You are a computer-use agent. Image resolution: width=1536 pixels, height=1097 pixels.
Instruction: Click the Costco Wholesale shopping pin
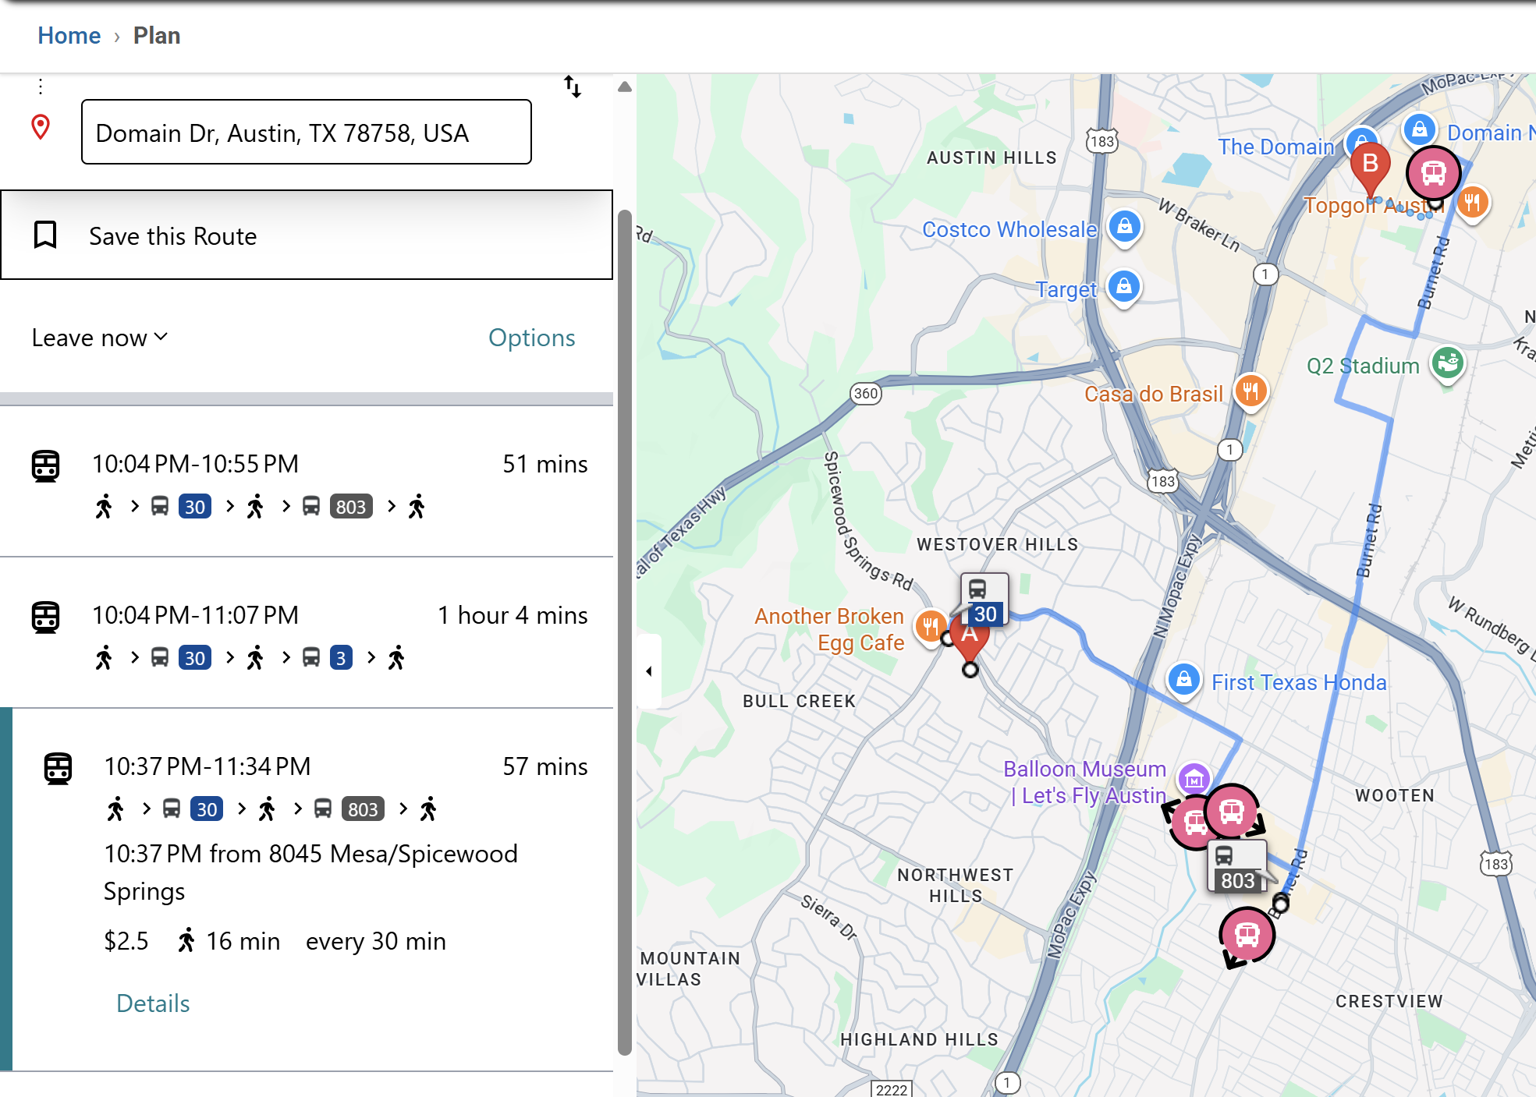(x=1124, y=228)
